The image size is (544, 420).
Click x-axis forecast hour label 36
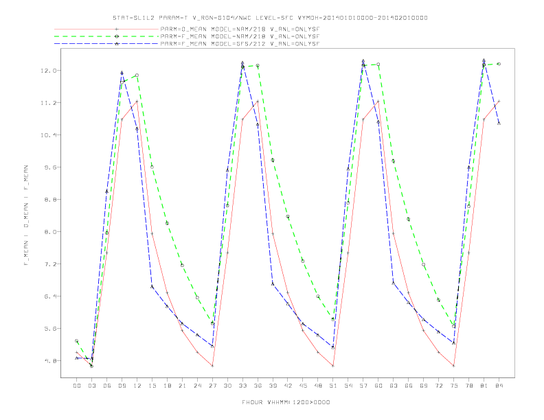[258, 386]
